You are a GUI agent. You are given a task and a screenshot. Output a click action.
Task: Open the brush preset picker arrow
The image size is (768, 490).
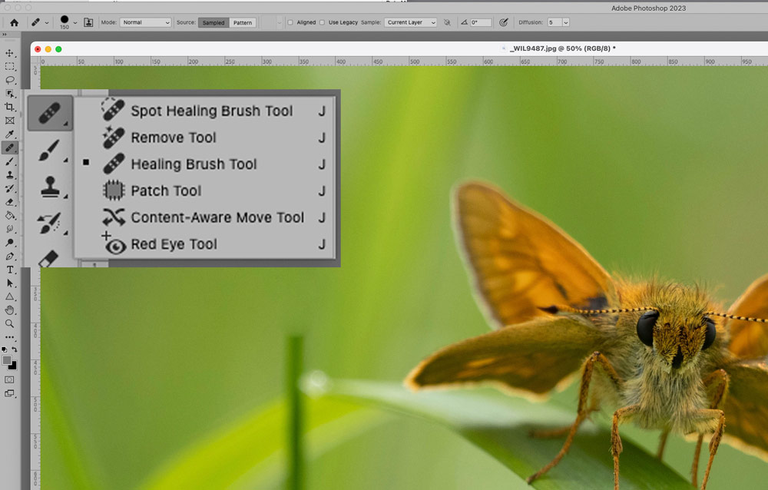coord(75,22)
